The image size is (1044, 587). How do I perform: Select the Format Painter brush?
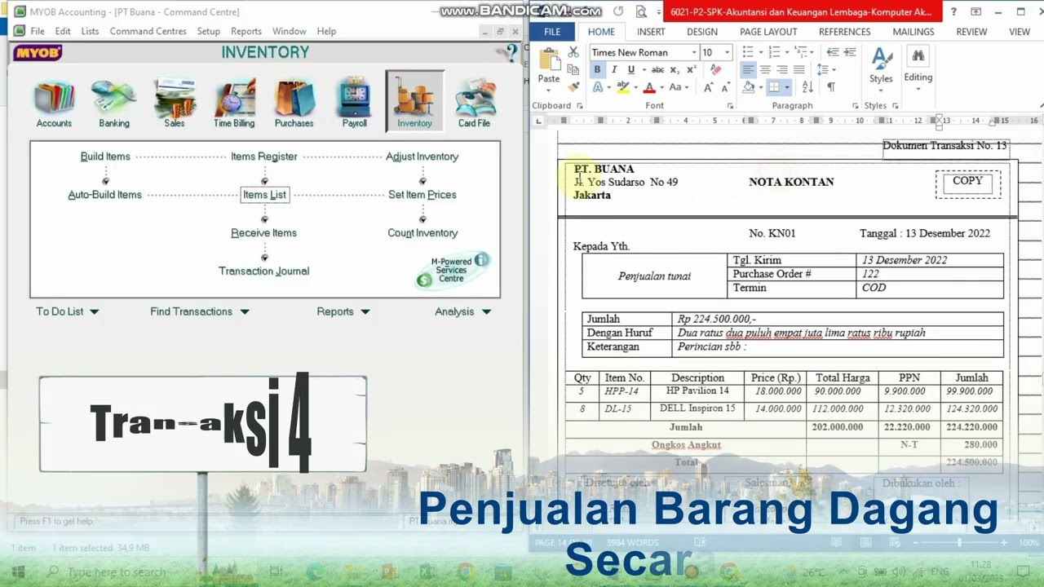(573, 87)
